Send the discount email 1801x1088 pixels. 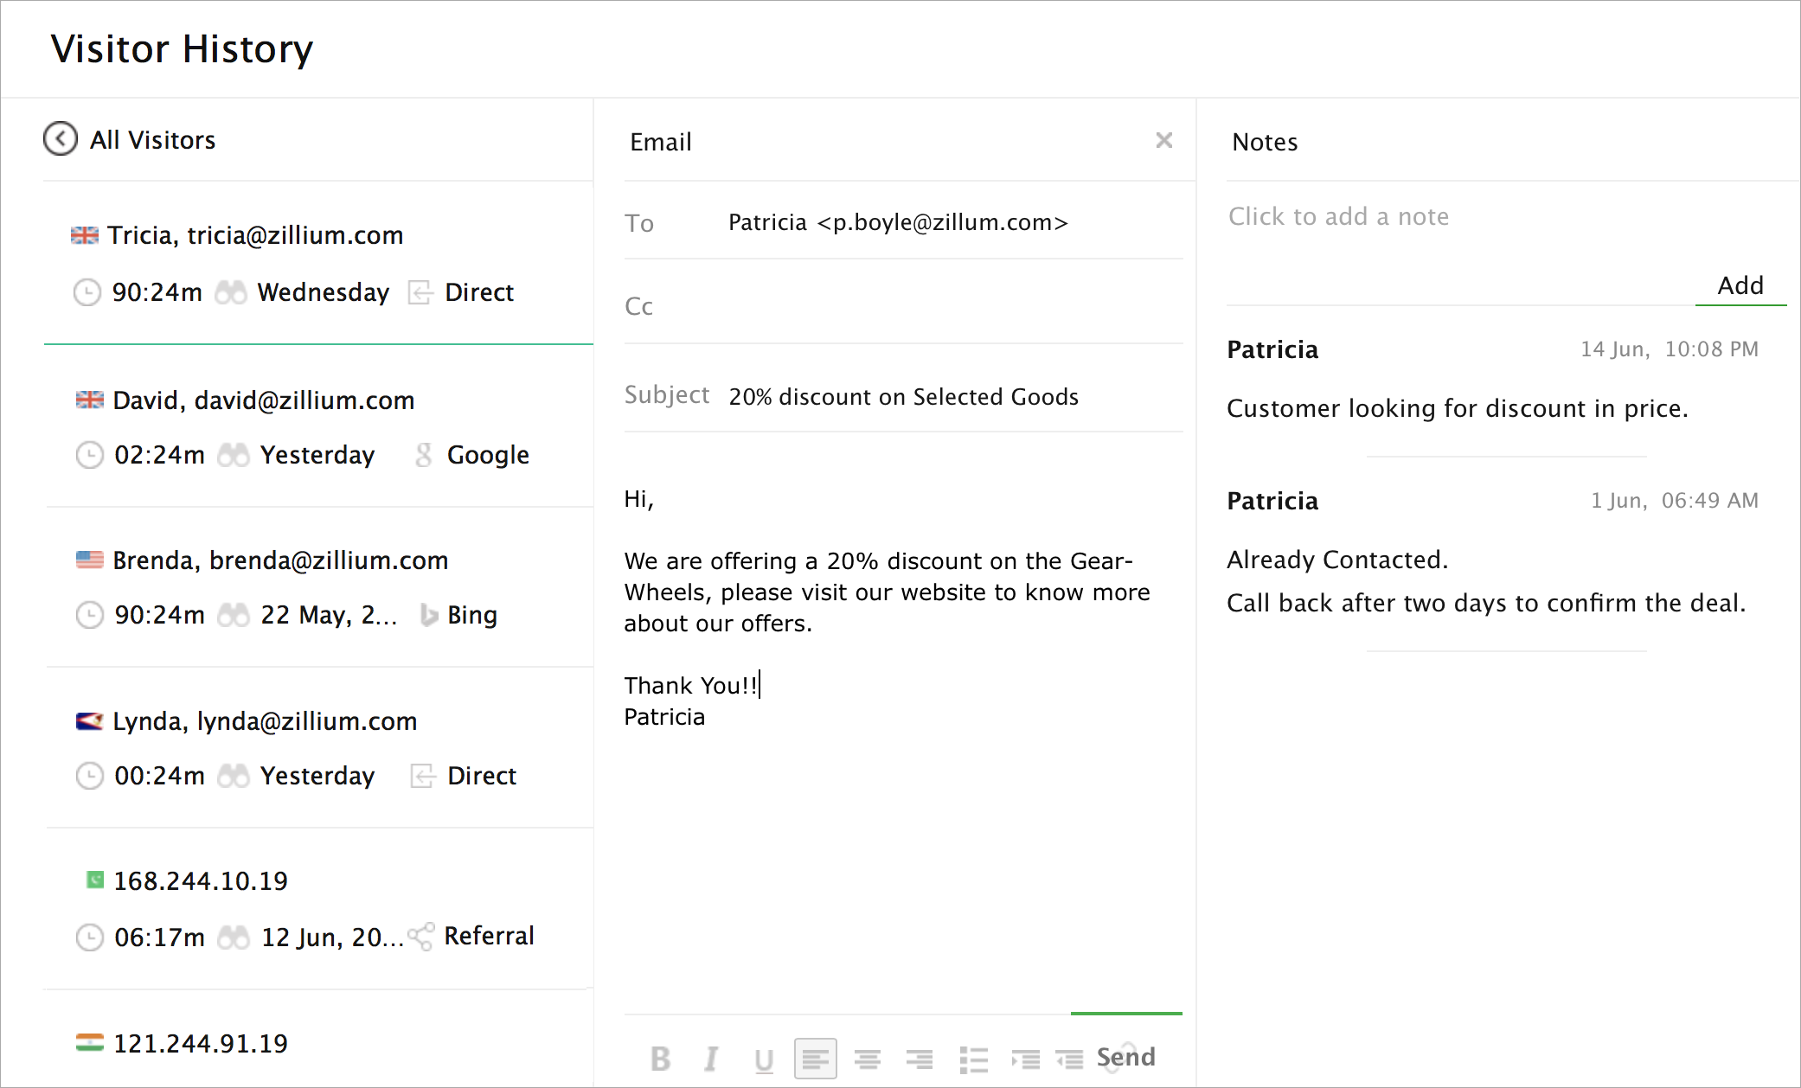click(1125, 1057)
